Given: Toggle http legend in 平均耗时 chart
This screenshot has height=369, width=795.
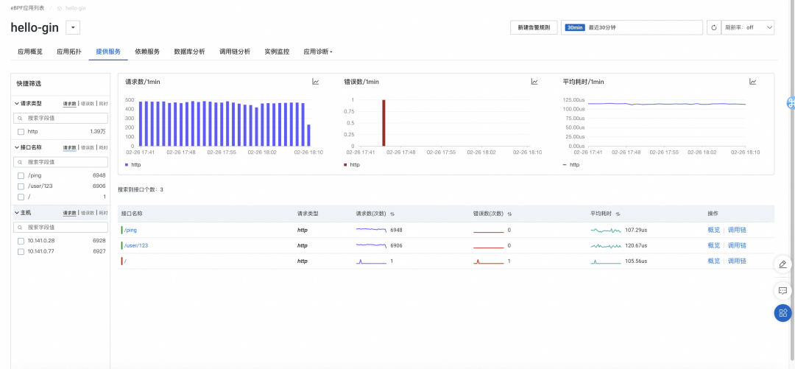Looking at the screenshot, I should [x=571, y=164].
